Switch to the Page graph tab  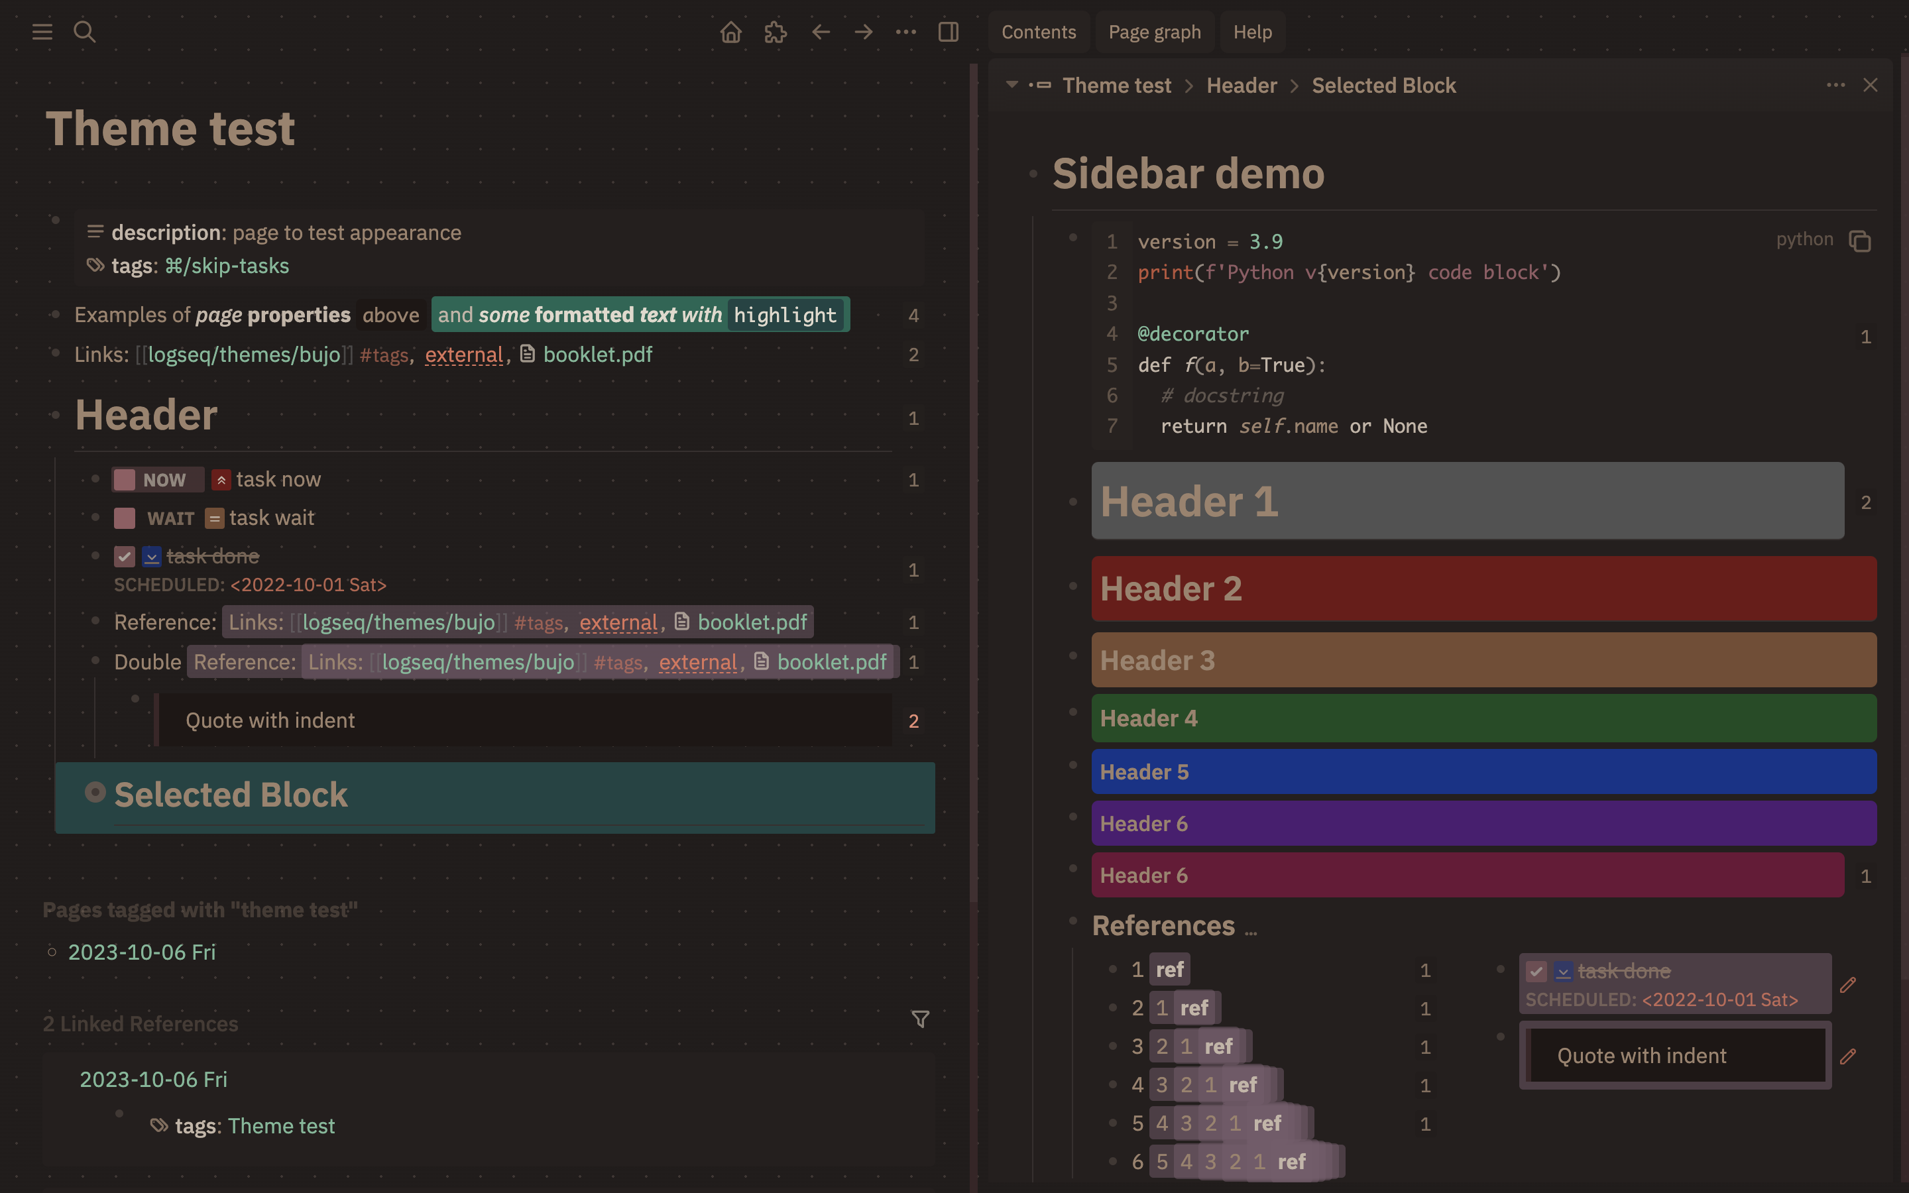click(x=1154, y=32)
